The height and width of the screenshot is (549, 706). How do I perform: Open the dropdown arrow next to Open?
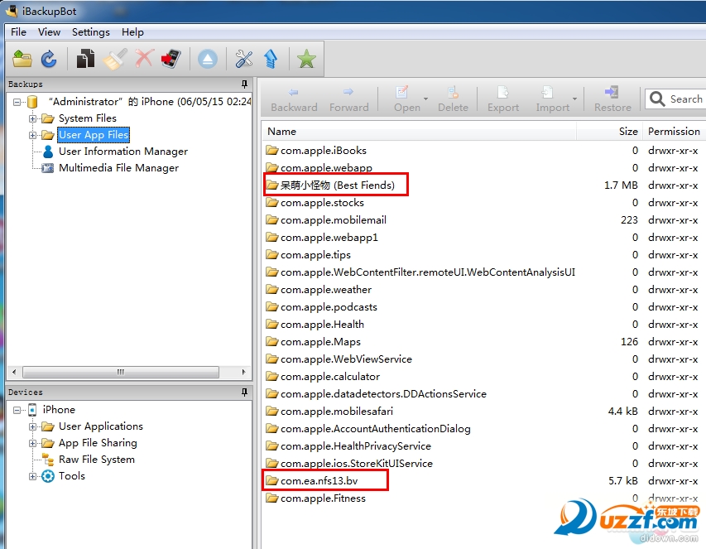click(x=425, y=99)
